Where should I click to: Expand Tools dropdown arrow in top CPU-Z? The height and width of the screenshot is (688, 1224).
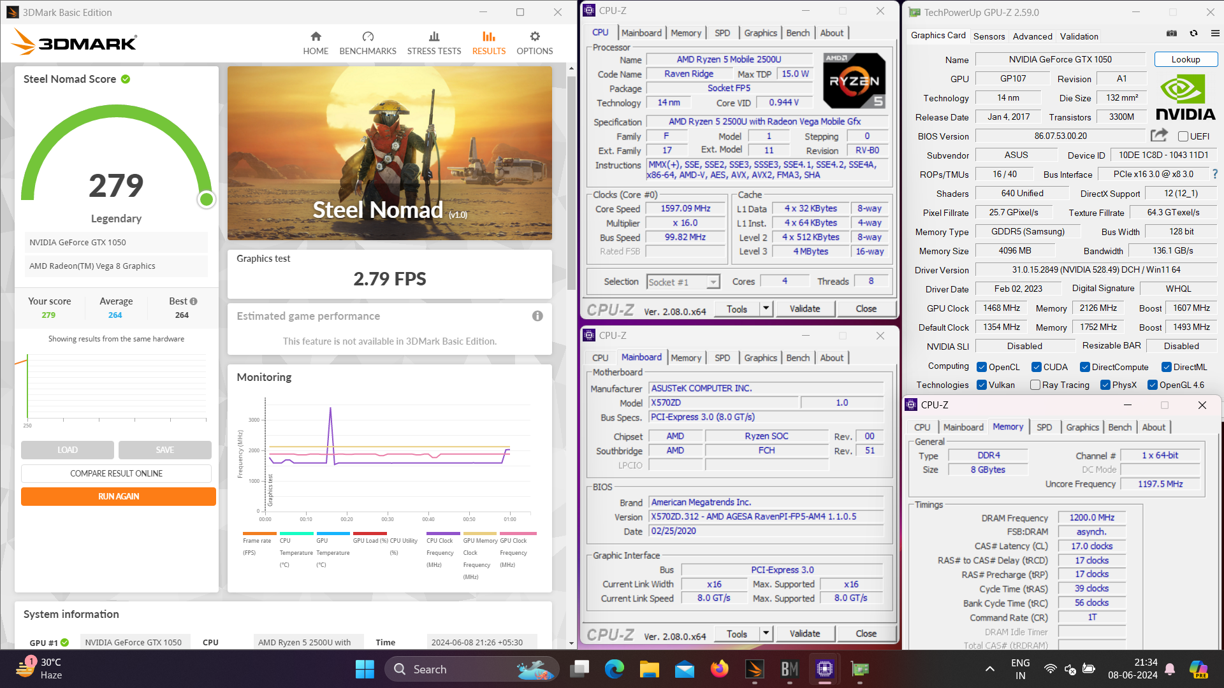(x=766, y=309)
